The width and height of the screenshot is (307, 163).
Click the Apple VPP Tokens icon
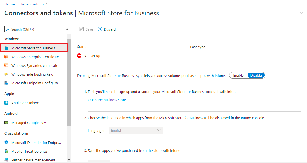[7, 103]
